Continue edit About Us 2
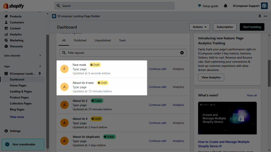Image resolution: width=271 pixels, height=152 pixels. pos(157,105)
